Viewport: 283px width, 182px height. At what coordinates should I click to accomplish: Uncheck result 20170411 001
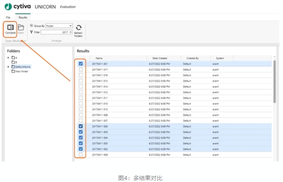tap(81, 64)
